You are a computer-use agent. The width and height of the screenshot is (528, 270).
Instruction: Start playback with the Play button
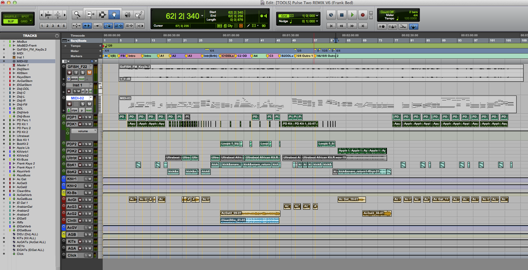352,15
